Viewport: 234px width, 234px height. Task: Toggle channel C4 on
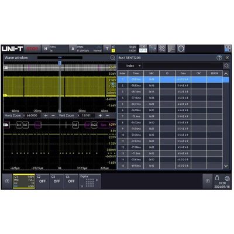71,181
